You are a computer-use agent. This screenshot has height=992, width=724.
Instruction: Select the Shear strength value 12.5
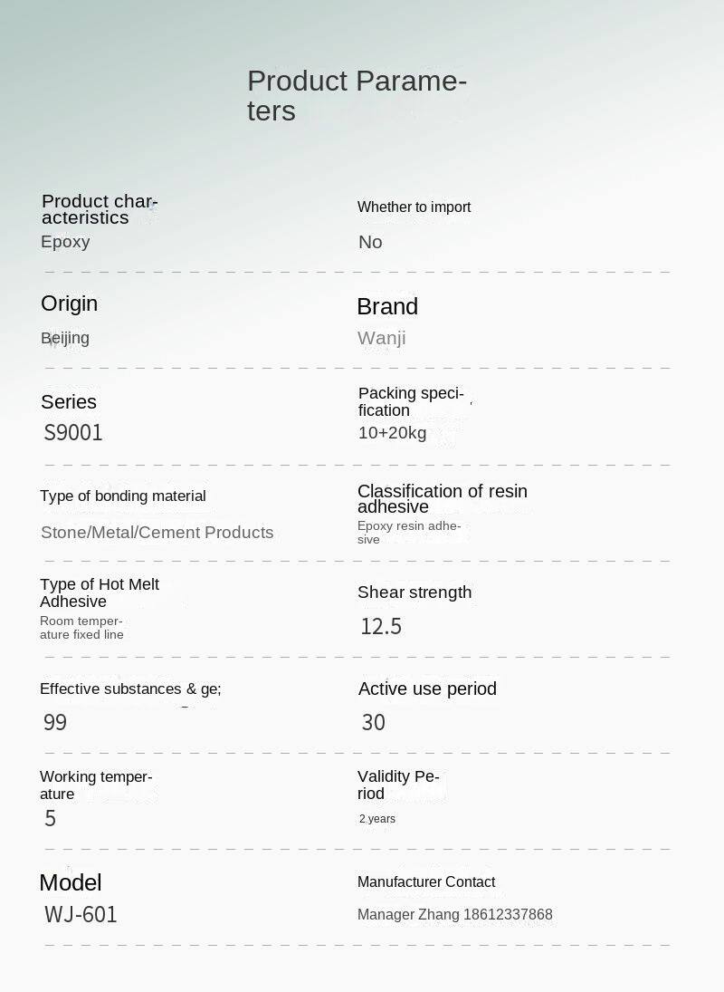point(380,626)
